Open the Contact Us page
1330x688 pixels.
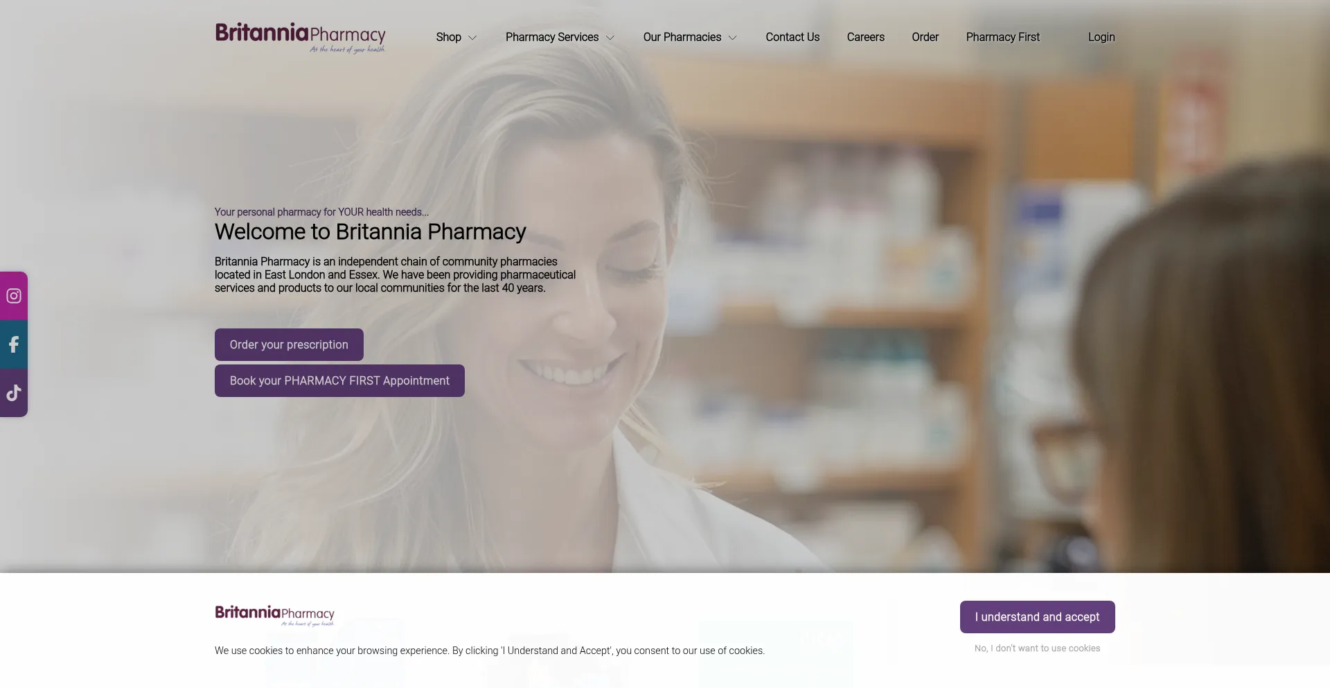pyautogui.click(x=792, y=37)
